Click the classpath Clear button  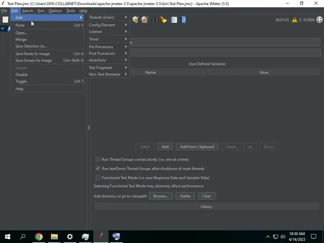(206, 196)
